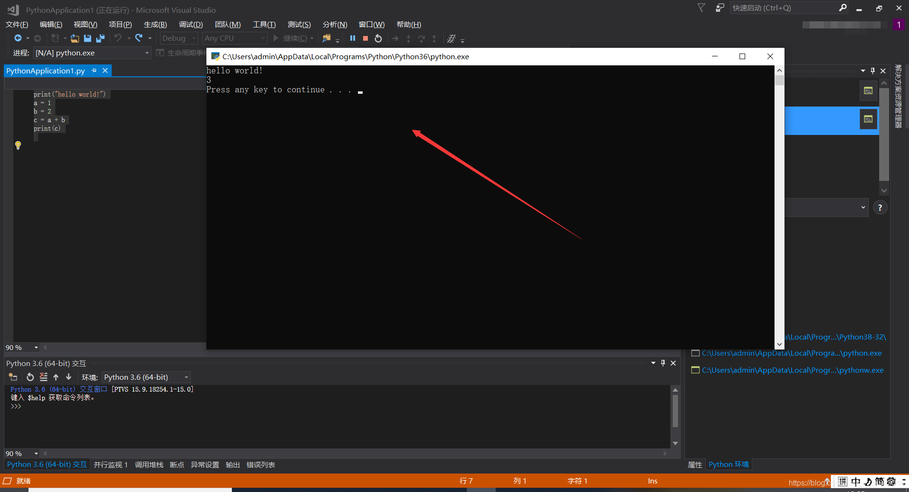Reset the interactive window with circular arrow

click(x=30, y=377)
